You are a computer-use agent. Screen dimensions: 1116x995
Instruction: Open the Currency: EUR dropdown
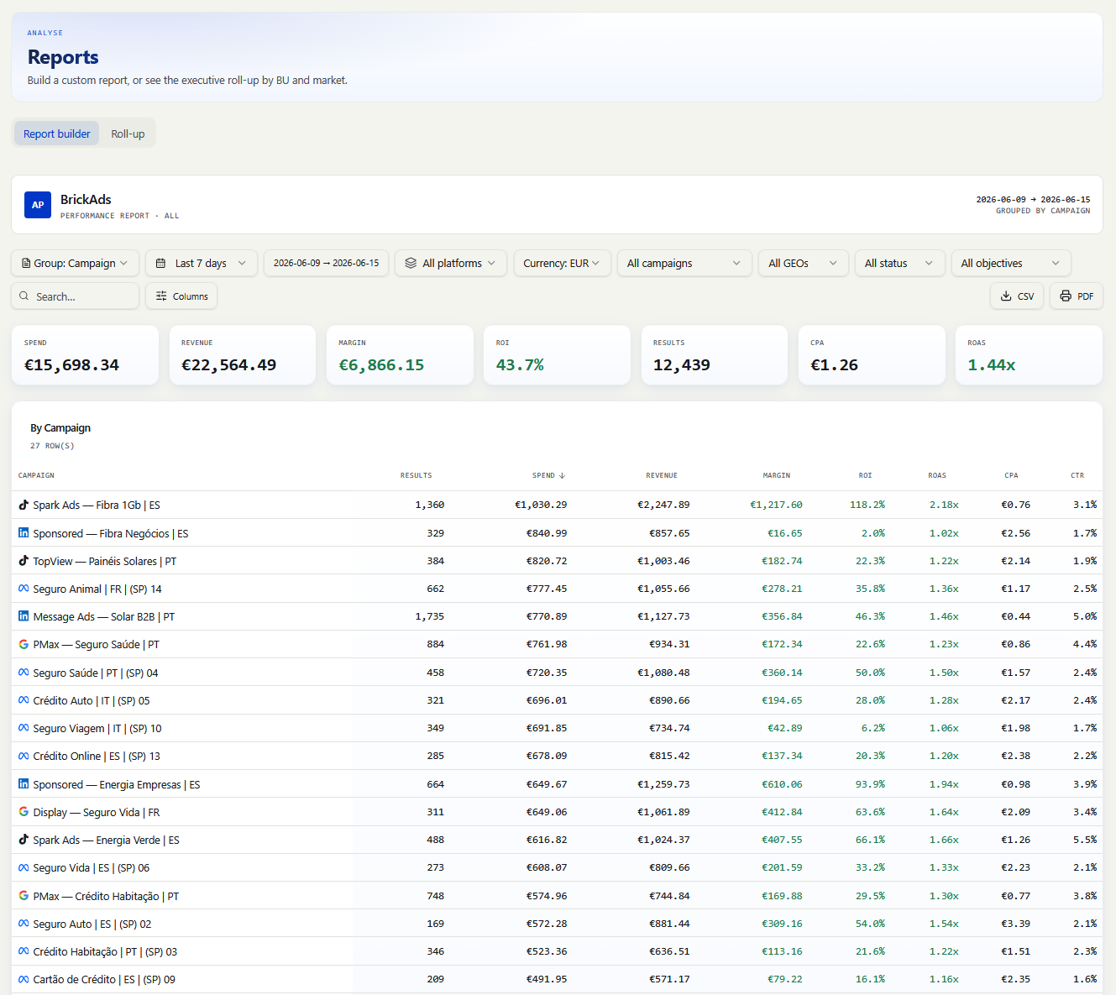[x=562, y=263]
